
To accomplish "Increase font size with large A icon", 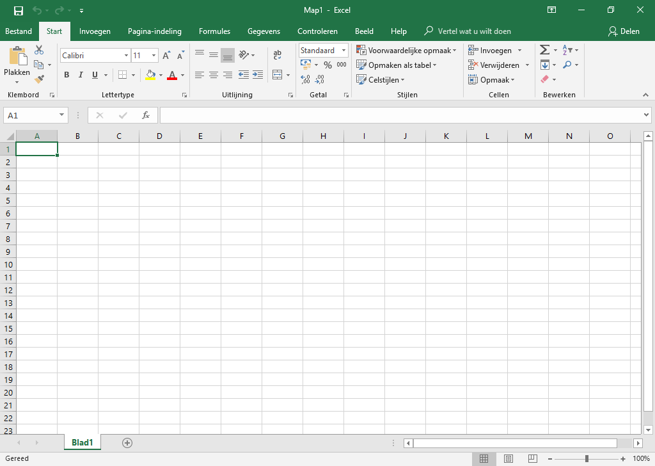I will [x=166, y=56].
